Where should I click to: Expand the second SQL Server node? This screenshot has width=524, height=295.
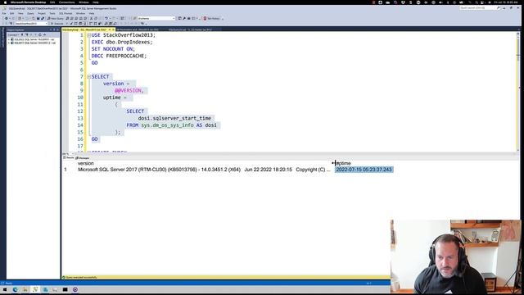pyautogui.click(x=9, y=43)
